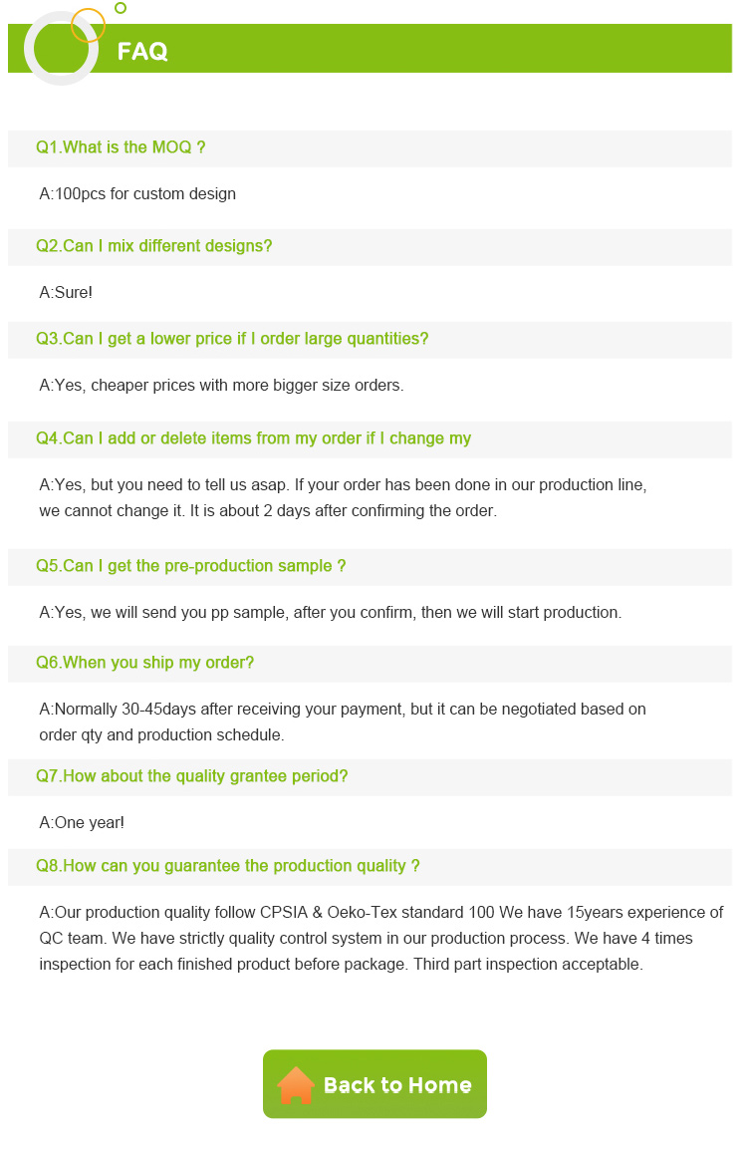The width and height of the screenshot is (747, 1153).
Task: Expand Q3 about lower price for large quantities
Action: coord(232,339)
